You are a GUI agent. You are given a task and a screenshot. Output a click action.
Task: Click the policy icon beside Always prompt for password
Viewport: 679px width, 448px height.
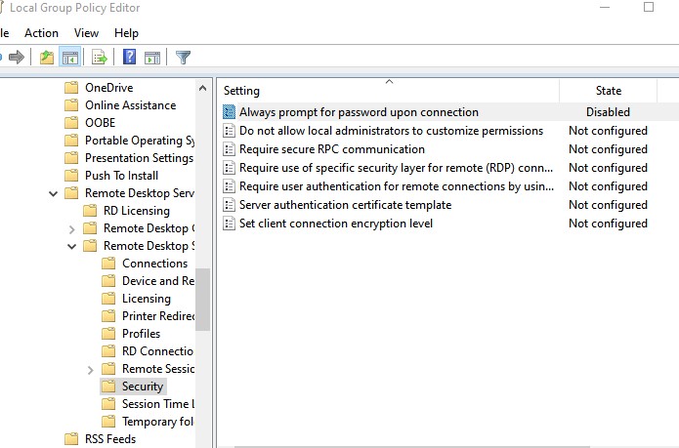click(x=230, y=112)
